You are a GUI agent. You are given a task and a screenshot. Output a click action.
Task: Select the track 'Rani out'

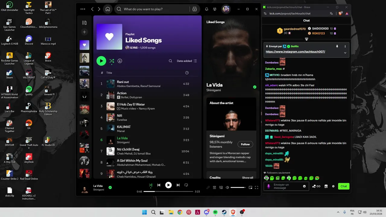tap(147, 84)
